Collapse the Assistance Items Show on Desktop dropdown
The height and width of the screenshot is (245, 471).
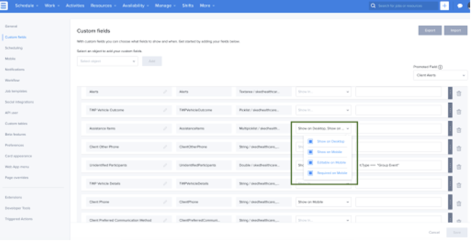click(x=323, y=128)
